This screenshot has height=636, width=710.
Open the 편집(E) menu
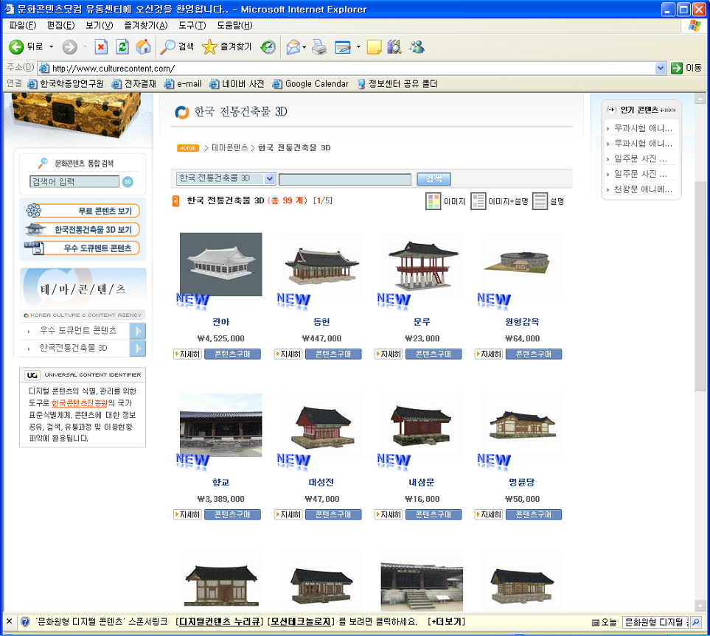point(60,25)
